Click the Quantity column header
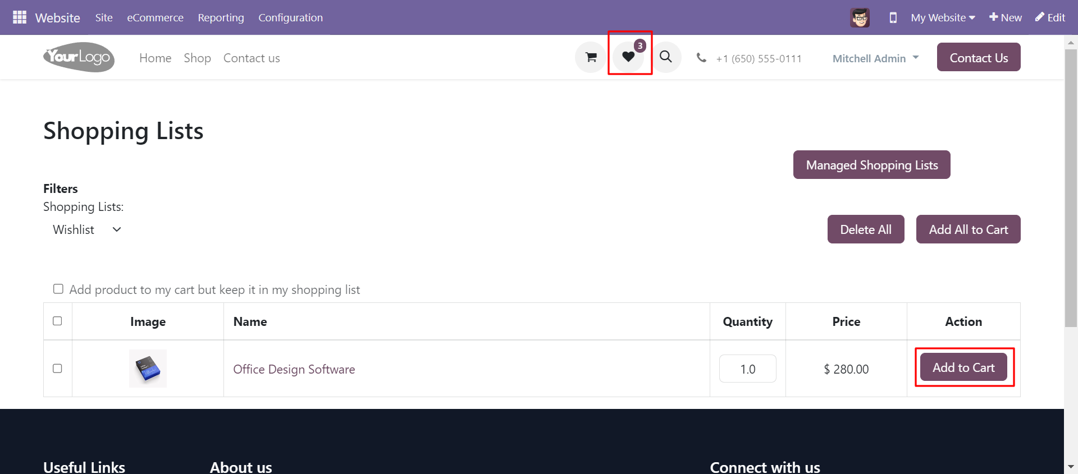1078x474 pixels. pyautogui.click(x=747, y=321)
